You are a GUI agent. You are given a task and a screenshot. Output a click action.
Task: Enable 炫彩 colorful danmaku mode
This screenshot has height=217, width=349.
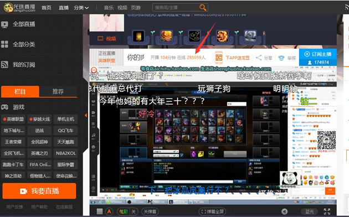pos(124,211)
